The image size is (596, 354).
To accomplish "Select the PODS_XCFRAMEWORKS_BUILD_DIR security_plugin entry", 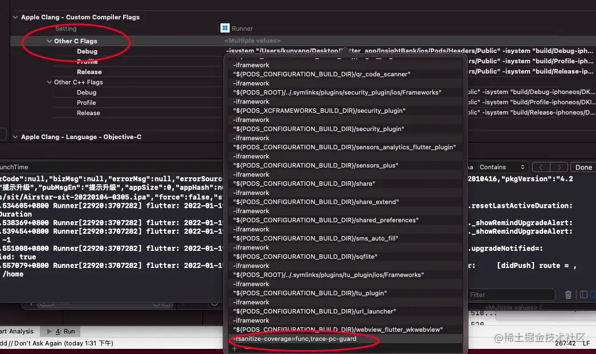I will click(x=319, y=111).
